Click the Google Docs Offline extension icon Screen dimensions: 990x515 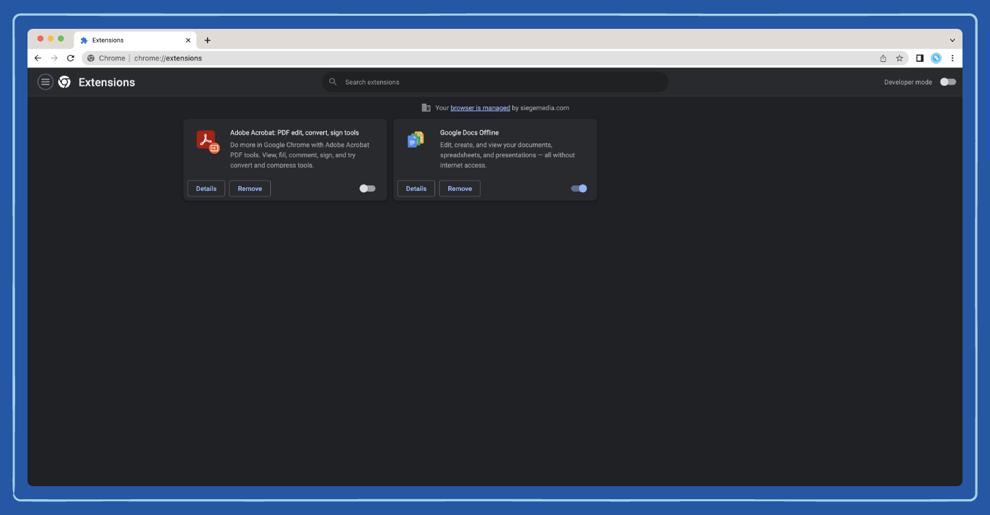416,140
